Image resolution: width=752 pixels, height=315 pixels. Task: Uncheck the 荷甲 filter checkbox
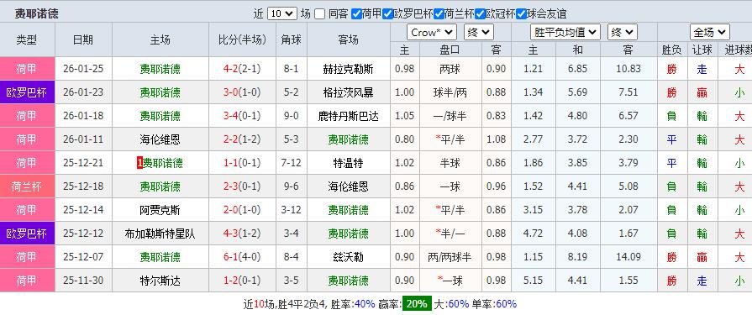click(356, 14)
